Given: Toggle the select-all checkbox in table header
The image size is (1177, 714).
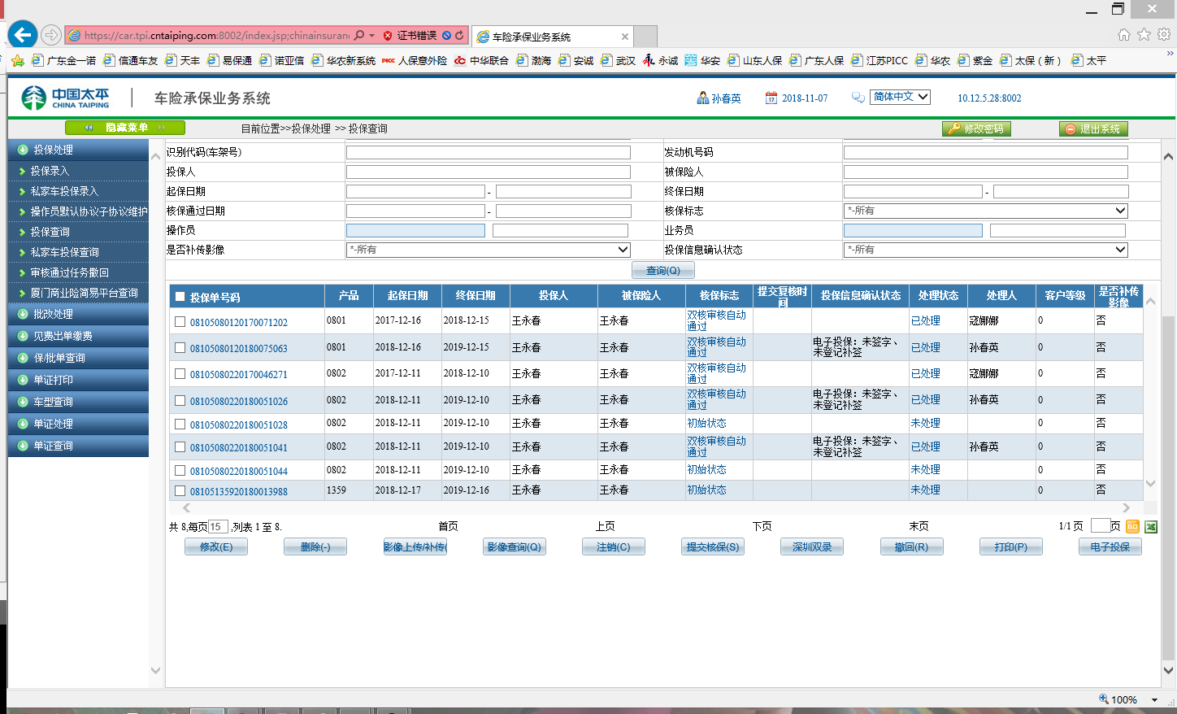Looking at the screenshot, I should click(x=180, y=297).
